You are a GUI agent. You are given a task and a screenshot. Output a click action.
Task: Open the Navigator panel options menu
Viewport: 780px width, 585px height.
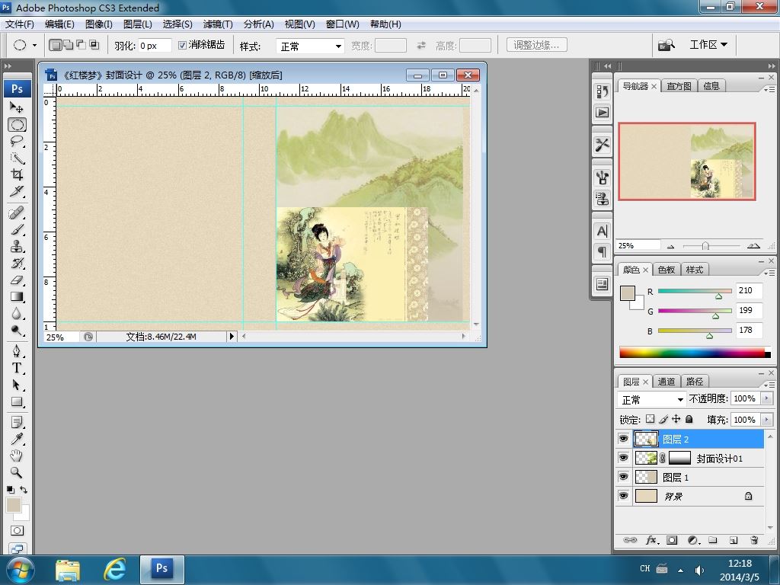769,90
